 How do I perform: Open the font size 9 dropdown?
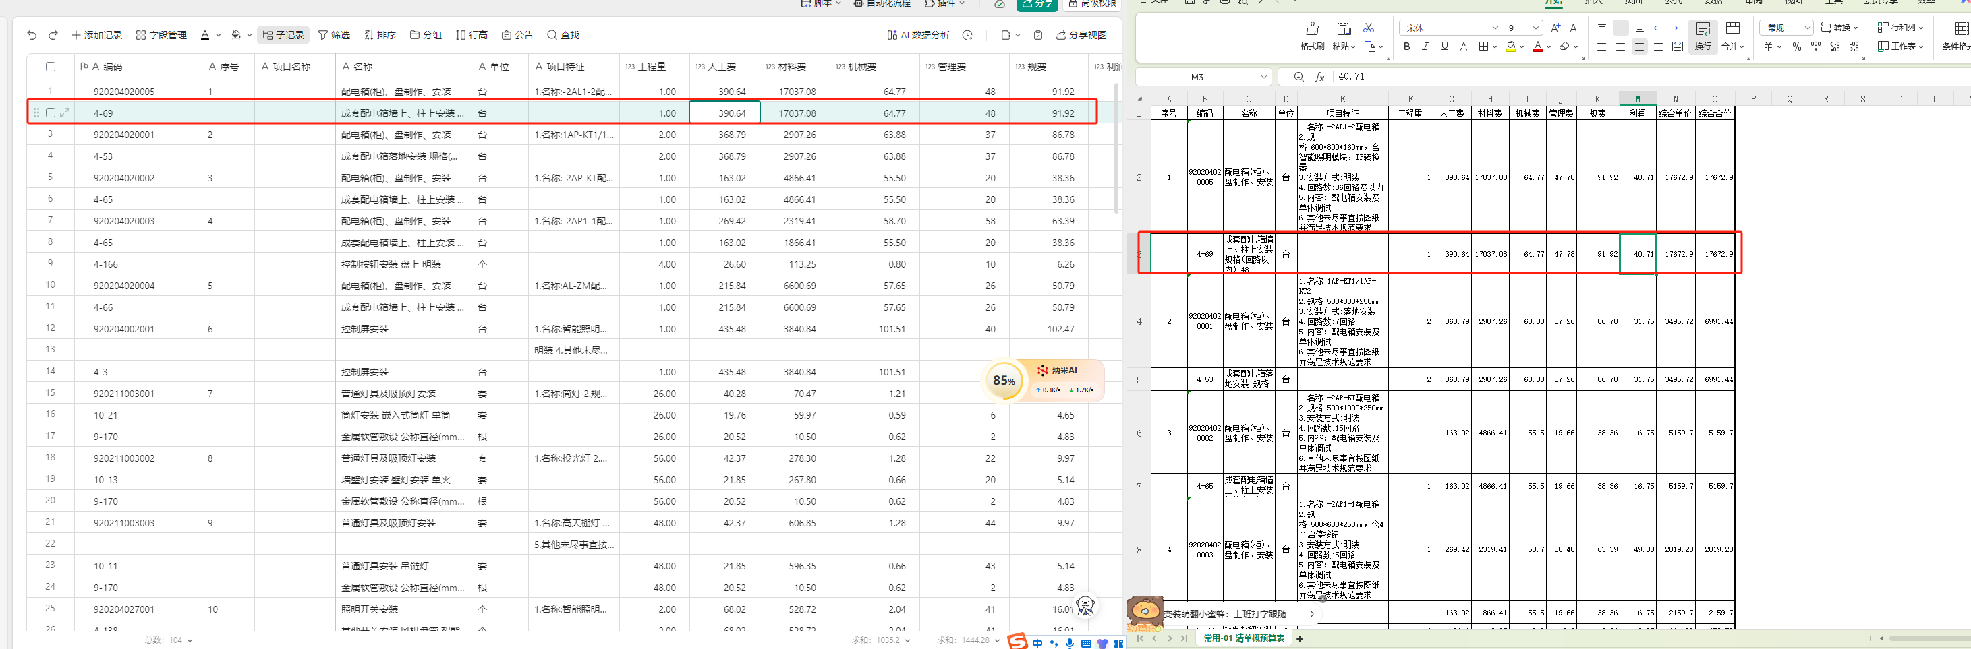1535,28
